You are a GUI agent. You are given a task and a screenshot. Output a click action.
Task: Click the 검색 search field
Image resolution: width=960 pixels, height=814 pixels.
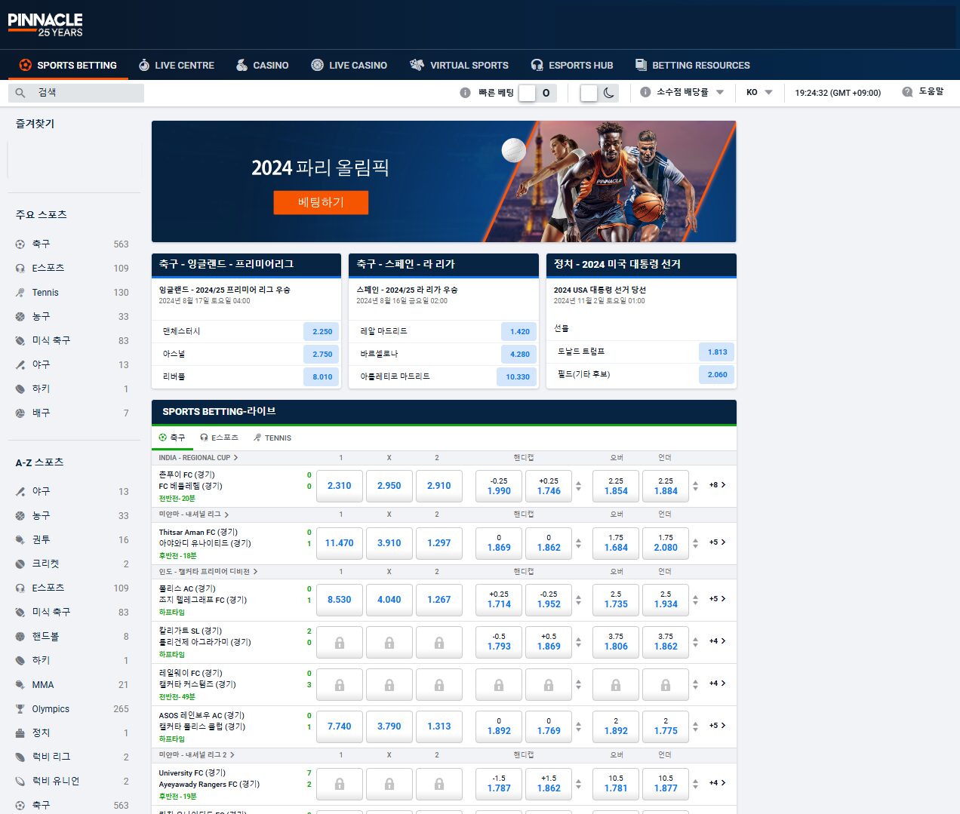tap(76, 93)
